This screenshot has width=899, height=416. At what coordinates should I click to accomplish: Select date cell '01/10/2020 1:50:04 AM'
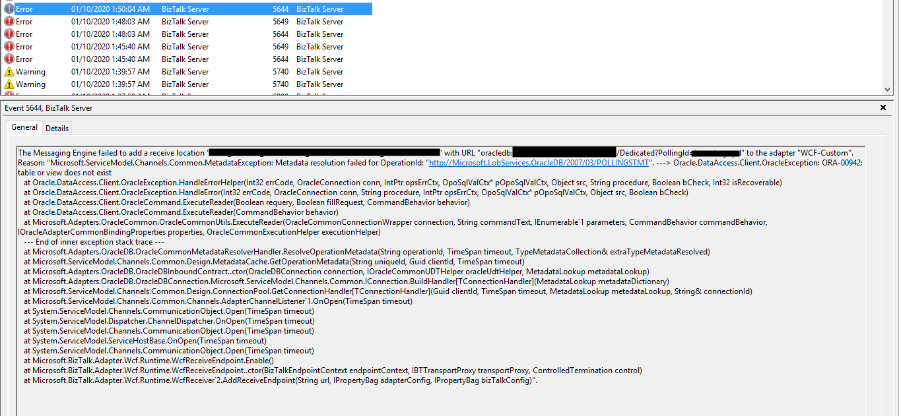pos(110,9)
